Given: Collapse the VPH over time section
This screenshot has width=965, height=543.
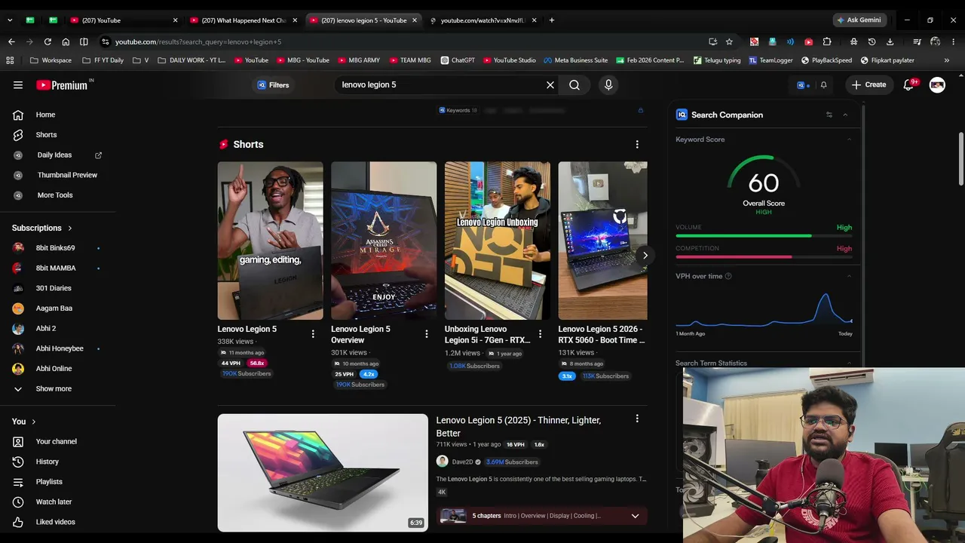Looking at the screenshot, I should pos(849,276).
